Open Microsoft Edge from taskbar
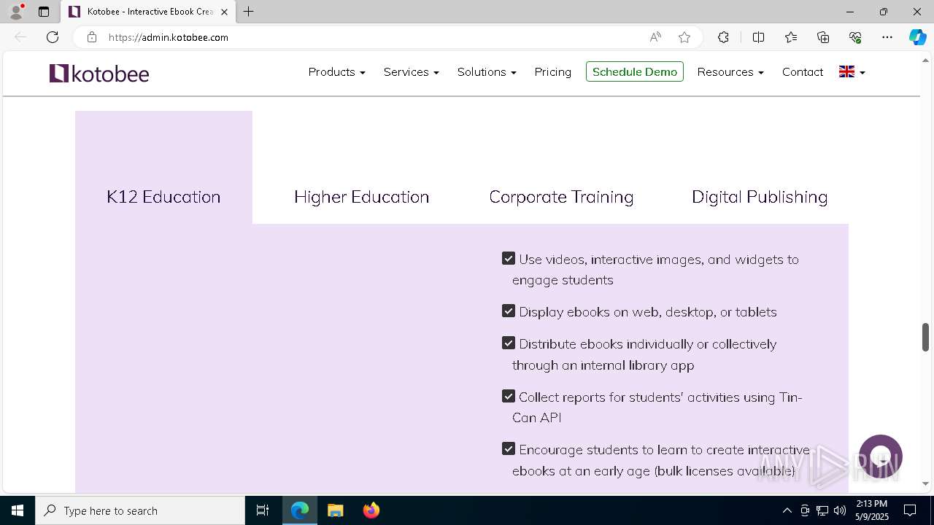Viewport: 934px width, 525px height. click(x=300, y=510)
